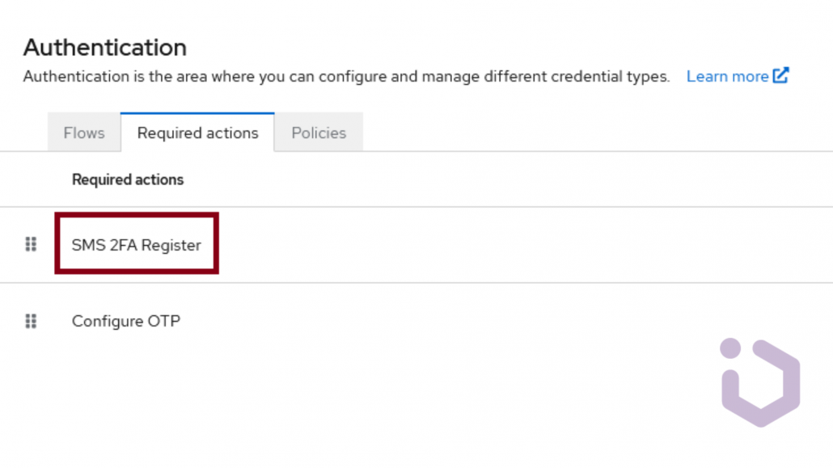The image size is (833, 468).
Task: Open the Policies tab
Action: tap(319, 133)
